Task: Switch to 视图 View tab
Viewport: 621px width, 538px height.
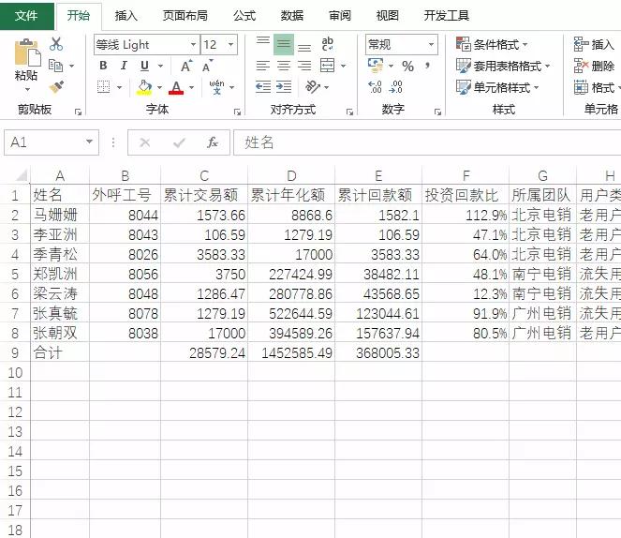Action: click(x=388, y=16)
